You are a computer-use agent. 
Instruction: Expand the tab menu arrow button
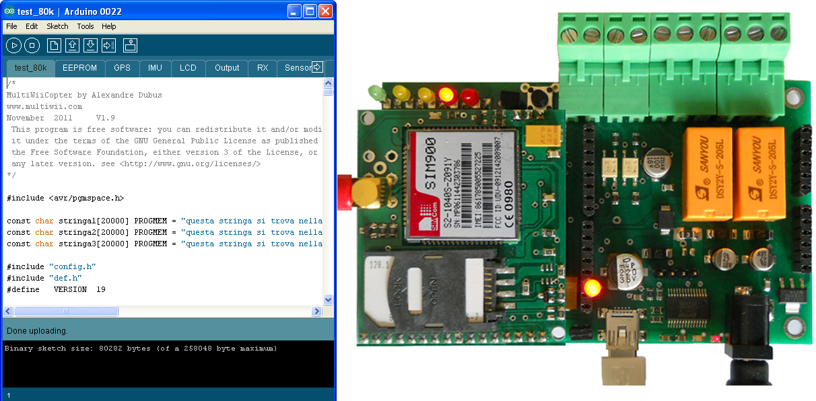click(x=317, y=67)
